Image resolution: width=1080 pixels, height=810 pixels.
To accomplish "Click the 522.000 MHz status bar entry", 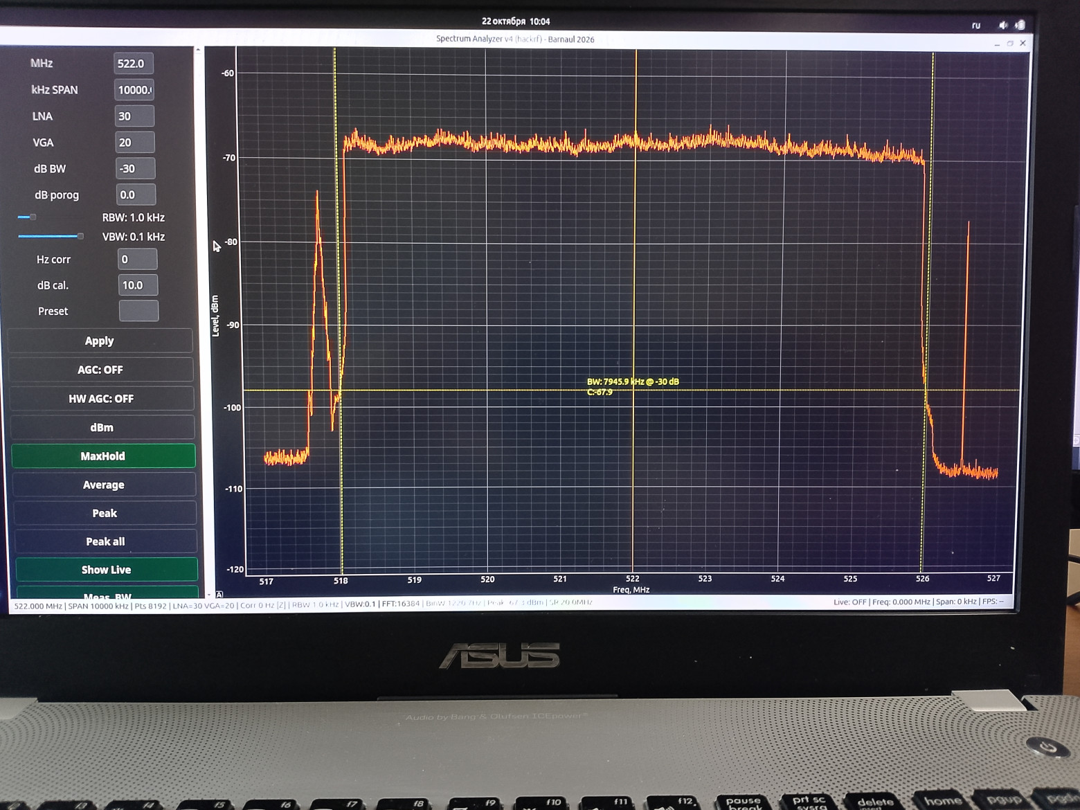I will tap(38, 606).
